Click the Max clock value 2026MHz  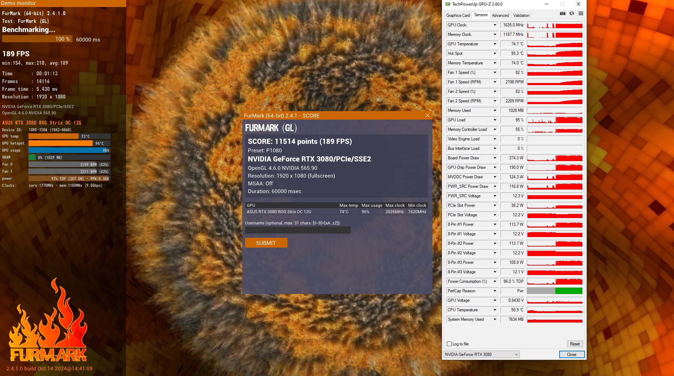point(394,212)
